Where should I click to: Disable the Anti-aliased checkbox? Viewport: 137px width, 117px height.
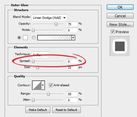[51, 85]
